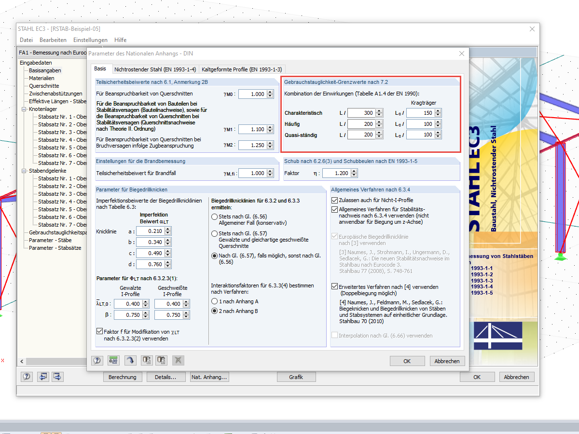The width and height of the screenshot is (579, 434).
Task: Select 'Nach Gl. (6.57), falls möglich' radio
Action: tap(214, 256)
